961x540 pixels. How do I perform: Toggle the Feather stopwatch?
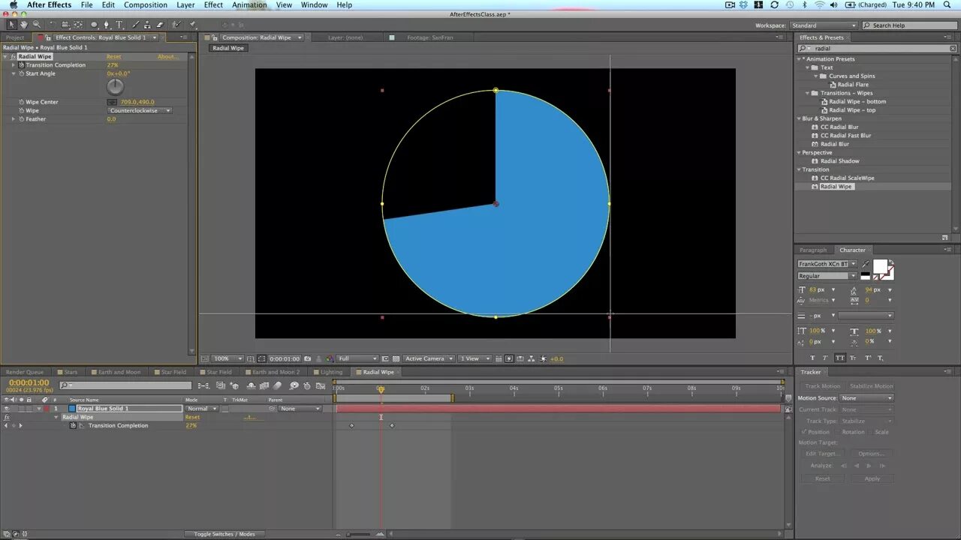pyautogui.click(x=21, y=119)
